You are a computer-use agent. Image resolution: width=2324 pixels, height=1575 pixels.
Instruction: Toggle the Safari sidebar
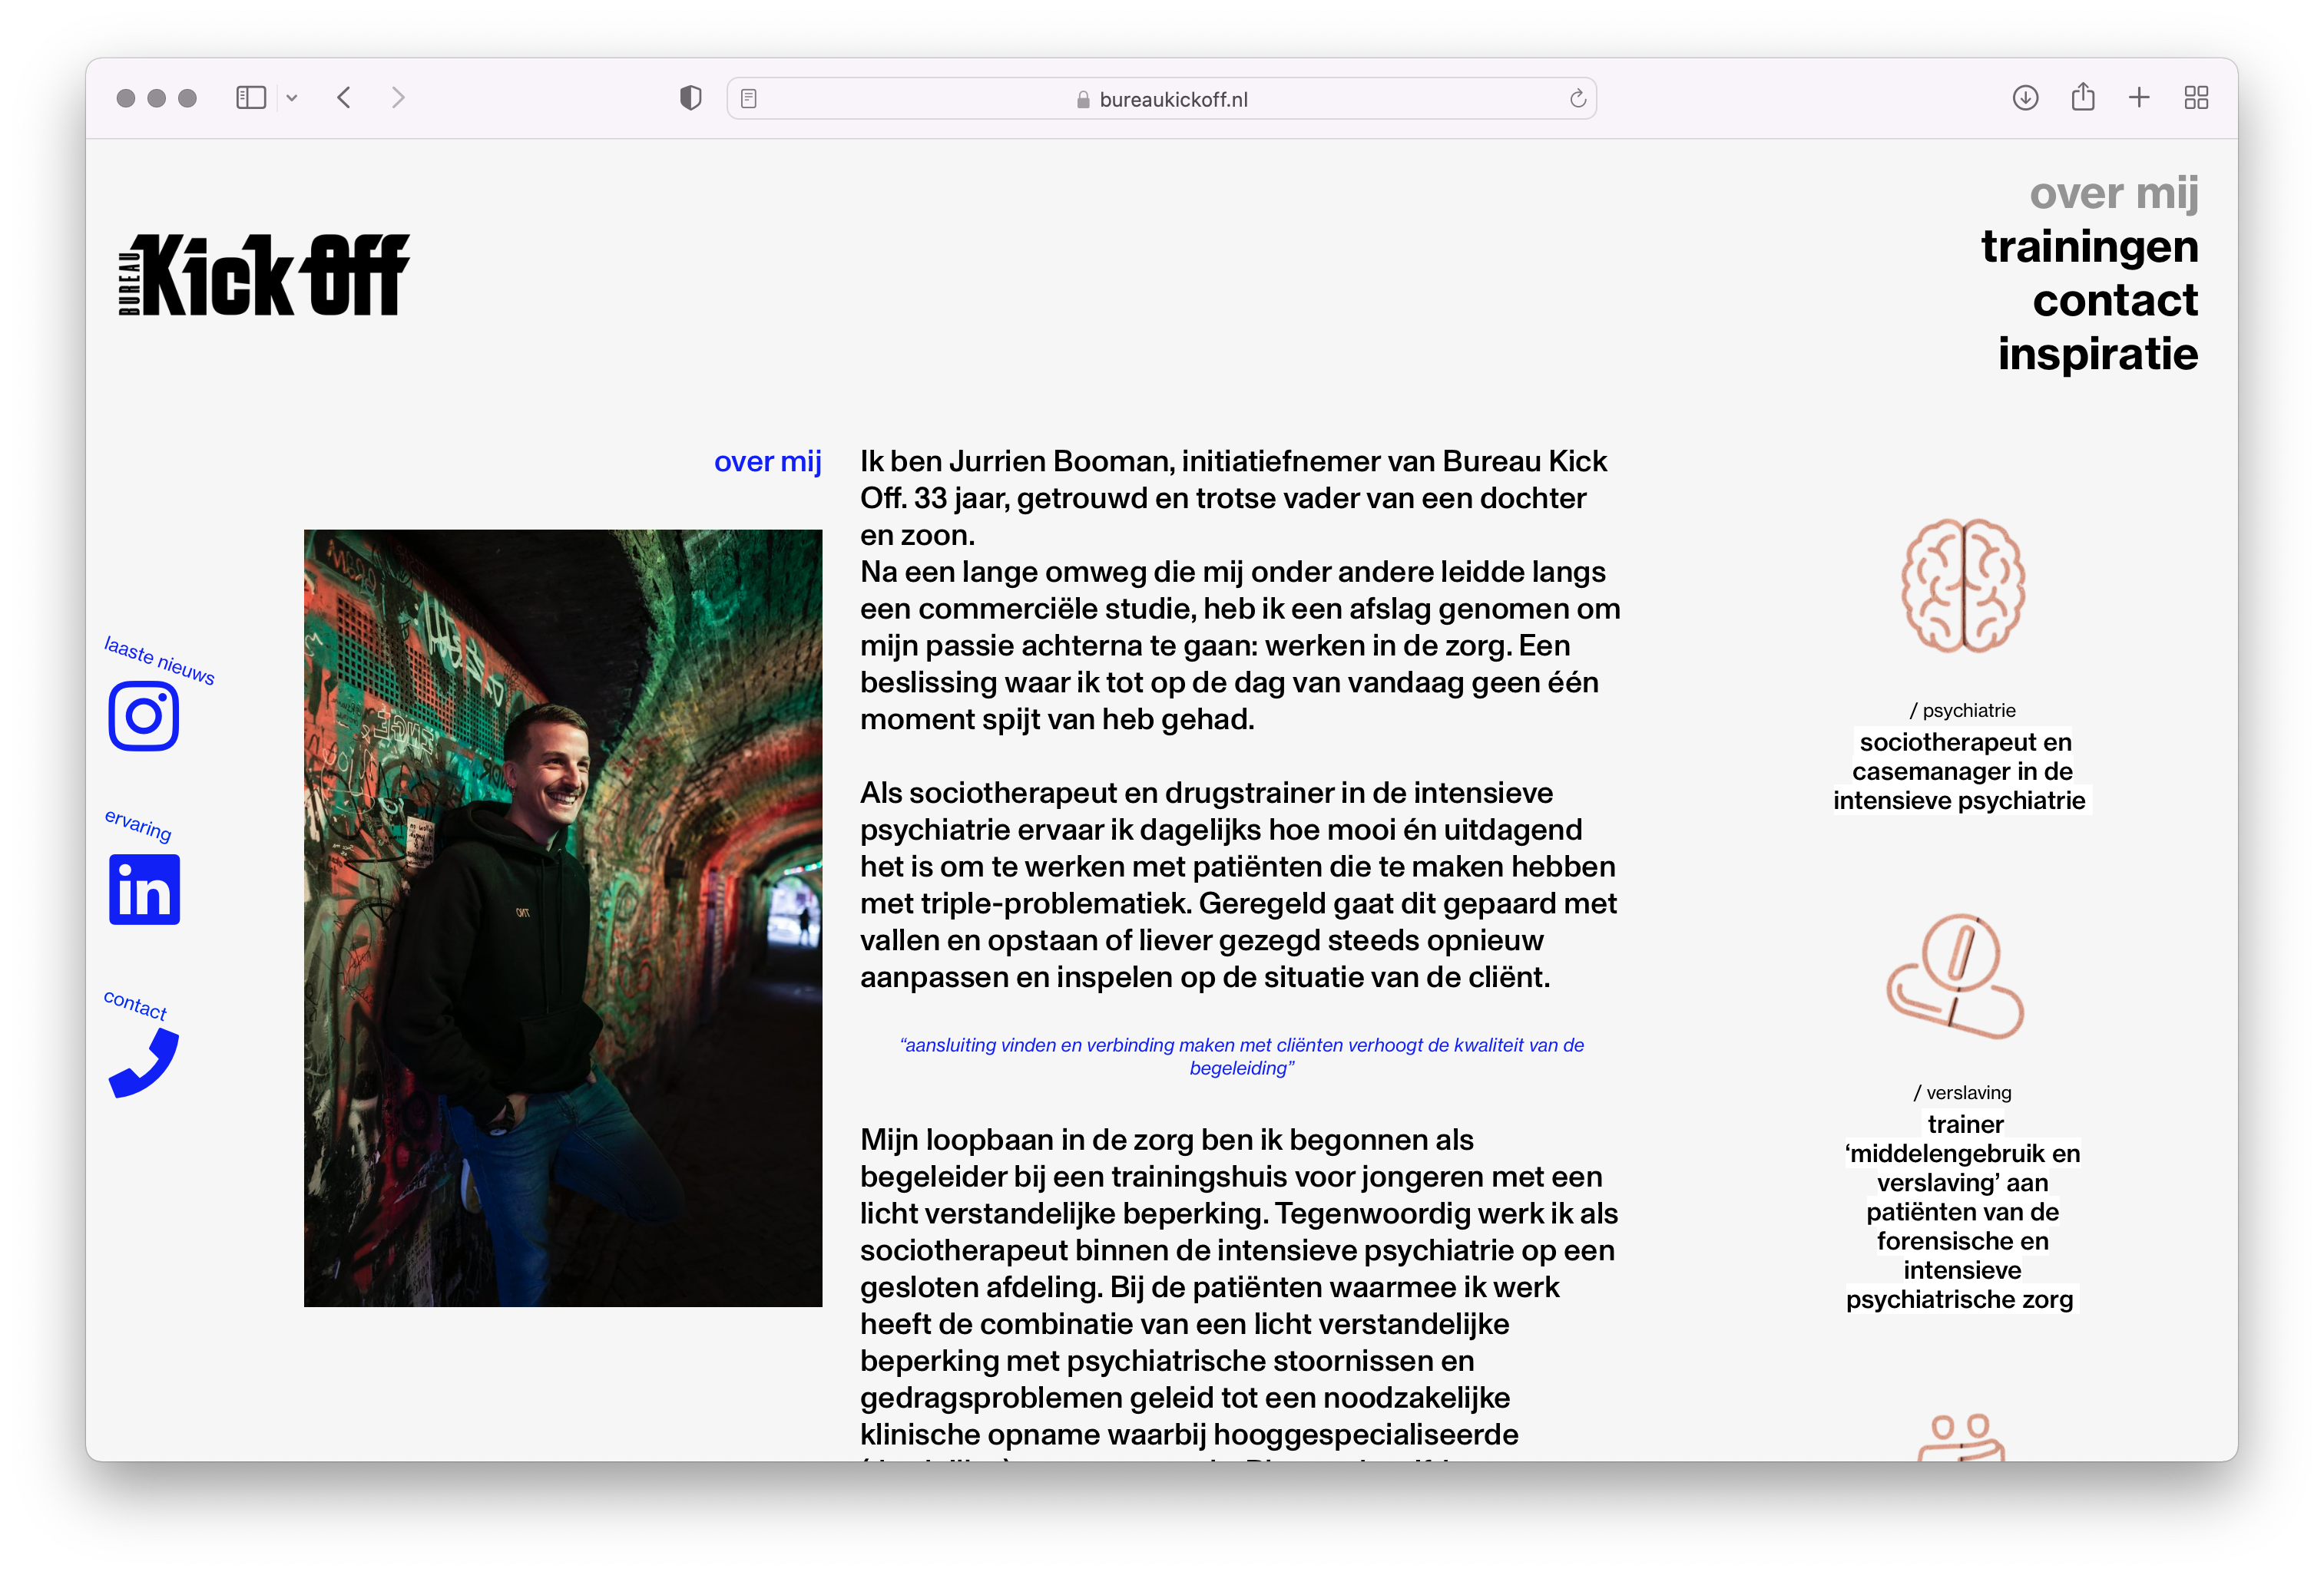(251, 98)
